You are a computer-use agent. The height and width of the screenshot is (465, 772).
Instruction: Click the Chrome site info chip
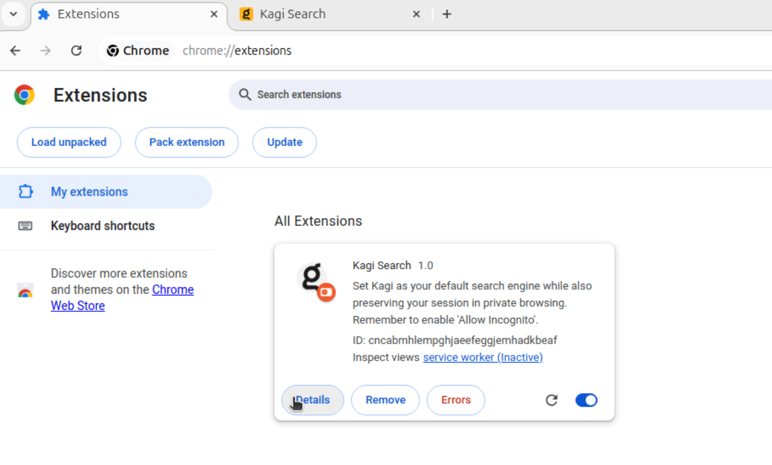click(138, 51)
